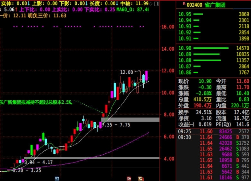Click the red R marker beside 002400
The height and width of the screenshot is (181, 251).
coord(184,4)
